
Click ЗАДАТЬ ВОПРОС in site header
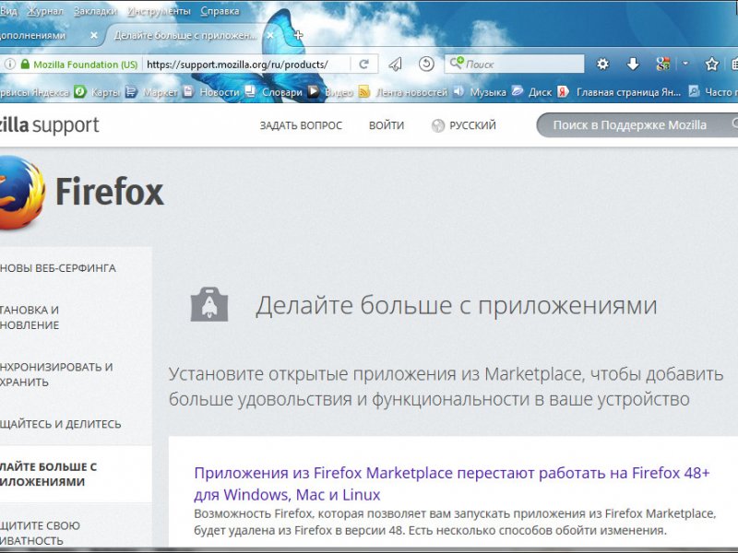pyautogui.click(x=301, y=125)
